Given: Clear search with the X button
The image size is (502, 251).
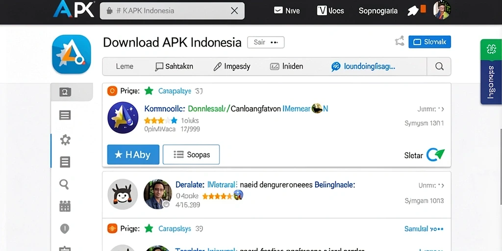Looking at the screenshot, I should tap(234, 11).
